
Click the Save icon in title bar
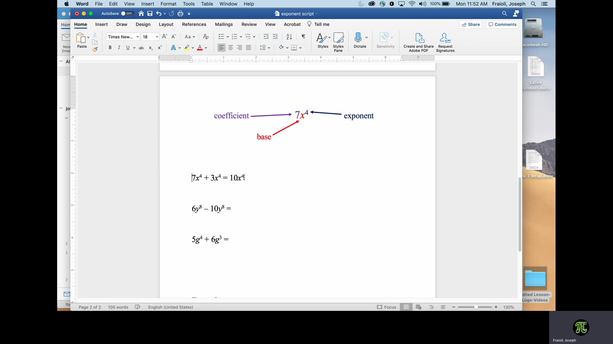(x=150, y=14)
